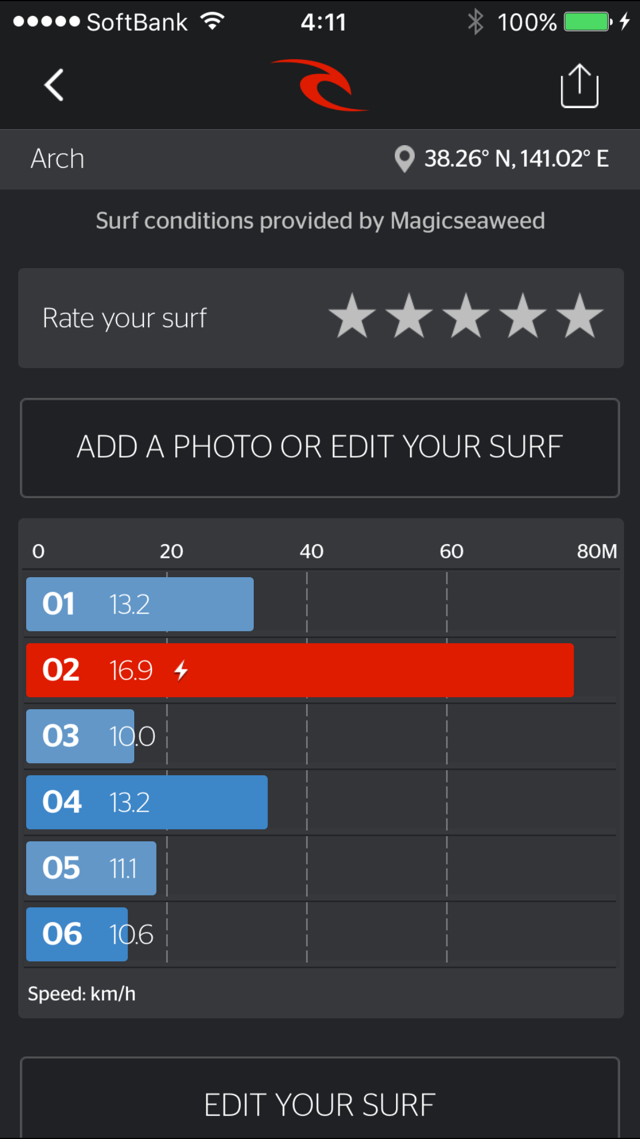The height and width of the screenshot is (1139, 640).
Task: Tap the Arch spot name
Action: click(57, 159)
